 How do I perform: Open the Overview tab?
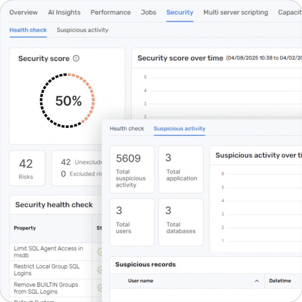[24, 12]
